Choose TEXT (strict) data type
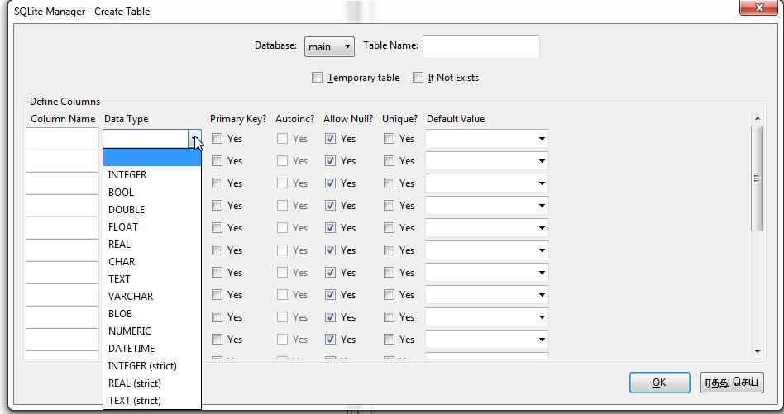The width and height of the screenshot is (784, 414). pyautogui.click(x=135, y=401)
